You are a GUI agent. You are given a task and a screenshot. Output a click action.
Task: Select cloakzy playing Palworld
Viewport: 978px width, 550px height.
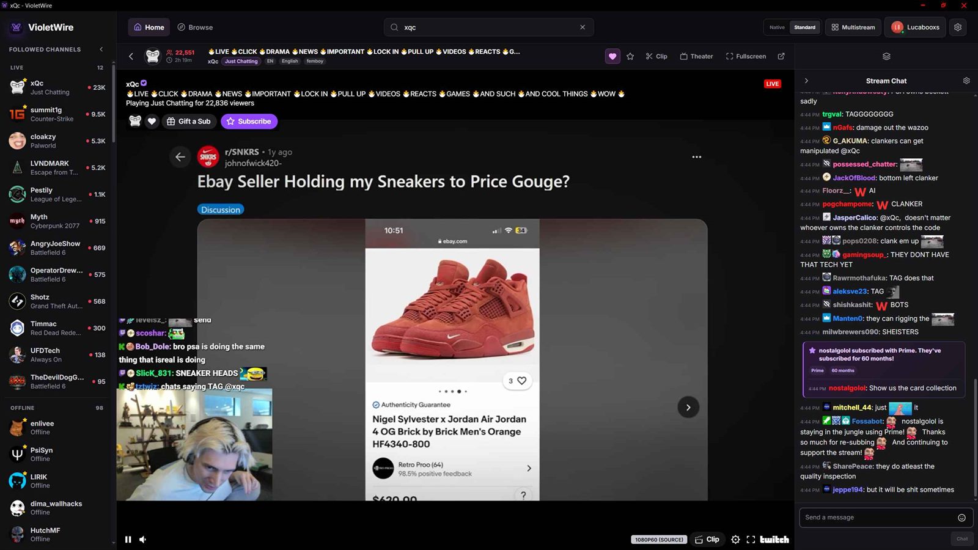click(58, 141)
